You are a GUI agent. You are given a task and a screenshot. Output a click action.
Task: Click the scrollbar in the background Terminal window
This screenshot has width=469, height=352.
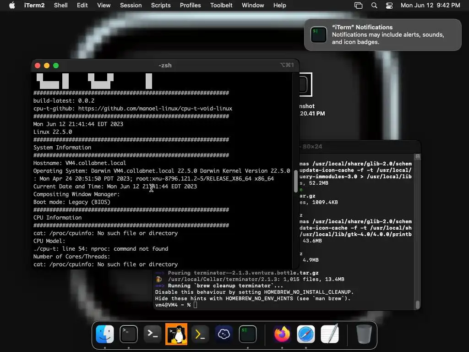click(418, 305)
